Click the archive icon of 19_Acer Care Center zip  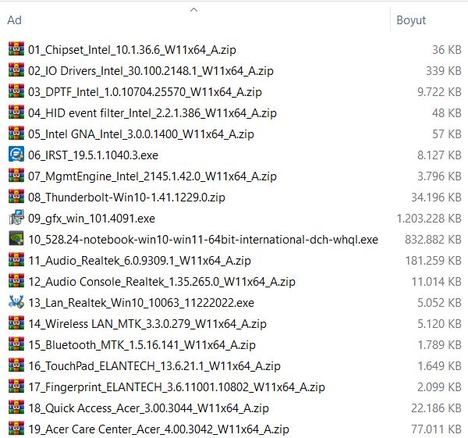(16, 429)
